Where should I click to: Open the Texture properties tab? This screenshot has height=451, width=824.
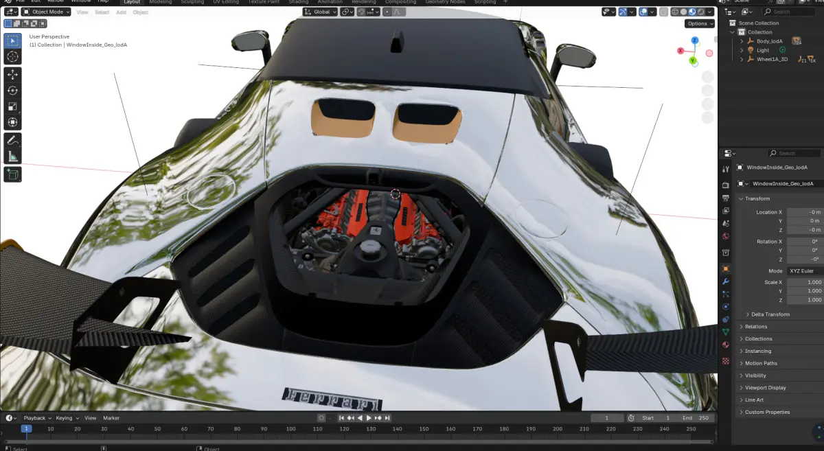[726, 360]
